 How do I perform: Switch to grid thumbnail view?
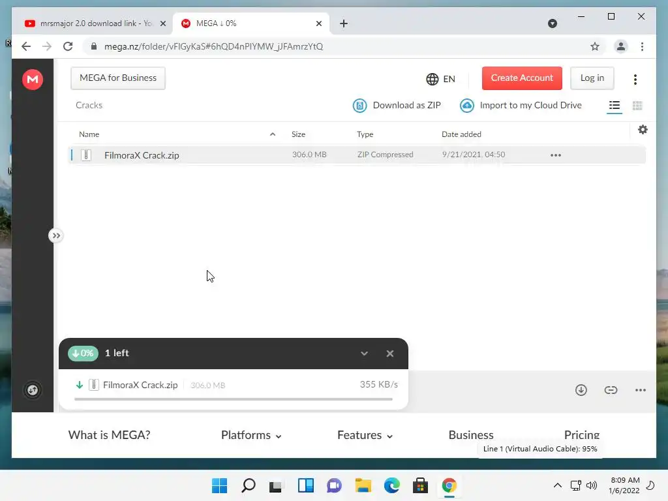point(637,105)
